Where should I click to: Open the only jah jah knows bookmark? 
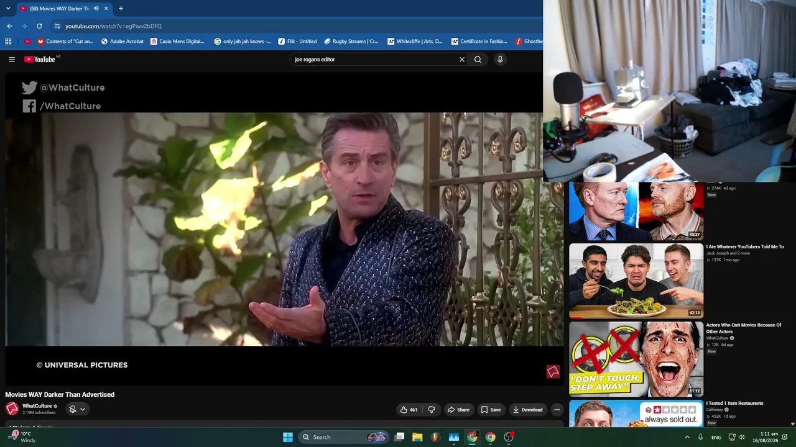coord(243,42)
